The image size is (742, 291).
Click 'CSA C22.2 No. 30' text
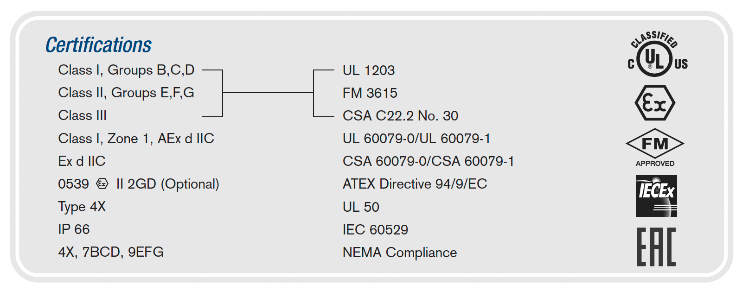coord(400,116)
